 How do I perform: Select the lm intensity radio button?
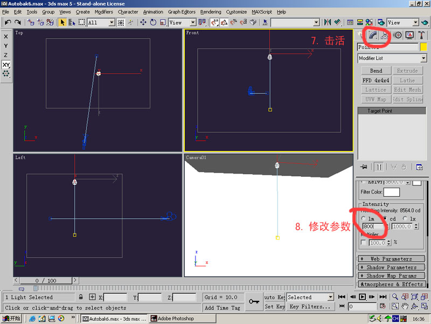[364, 218]
